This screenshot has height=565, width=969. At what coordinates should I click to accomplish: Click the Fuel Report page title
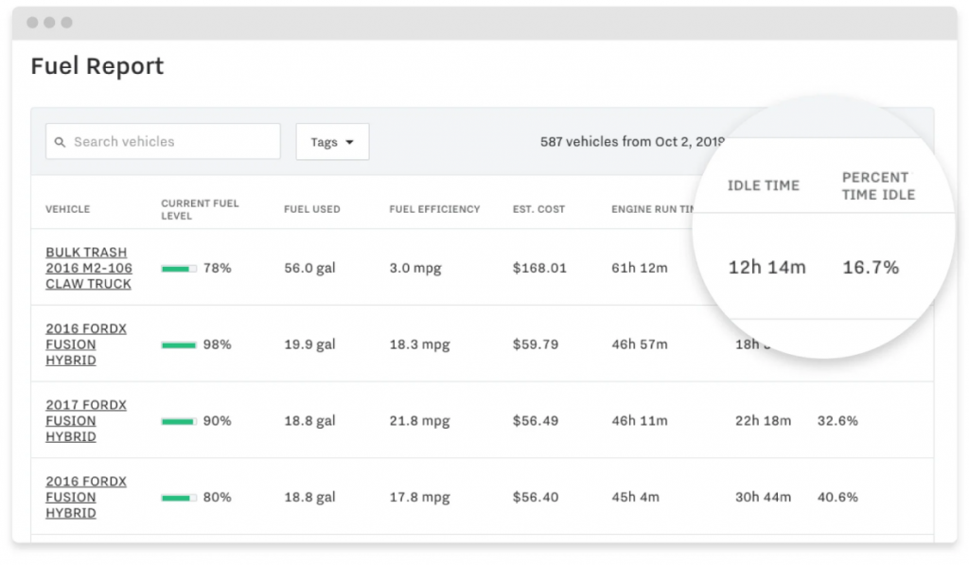97,66
